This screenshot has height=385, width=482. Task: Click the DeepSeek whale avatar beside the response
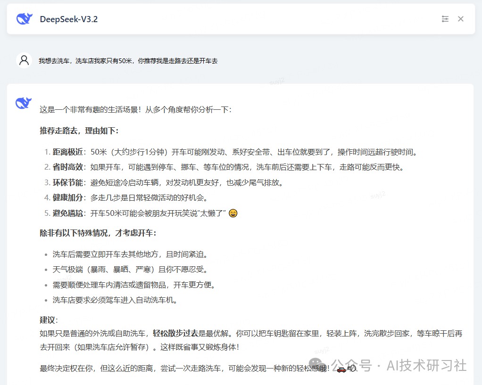tap(23, 103)
